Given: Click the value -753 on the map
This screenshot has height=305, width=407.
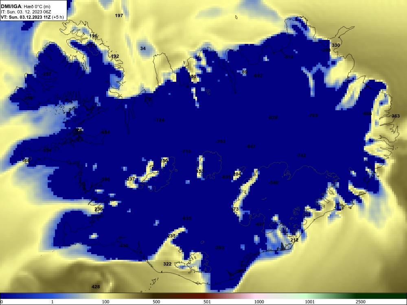Looking at the screenshot, I should (221, 142).
